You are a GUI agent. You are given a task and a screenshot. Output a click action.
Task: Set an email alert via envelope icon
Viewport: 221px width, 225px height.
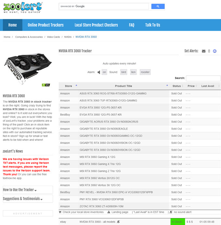pos(203,51)
